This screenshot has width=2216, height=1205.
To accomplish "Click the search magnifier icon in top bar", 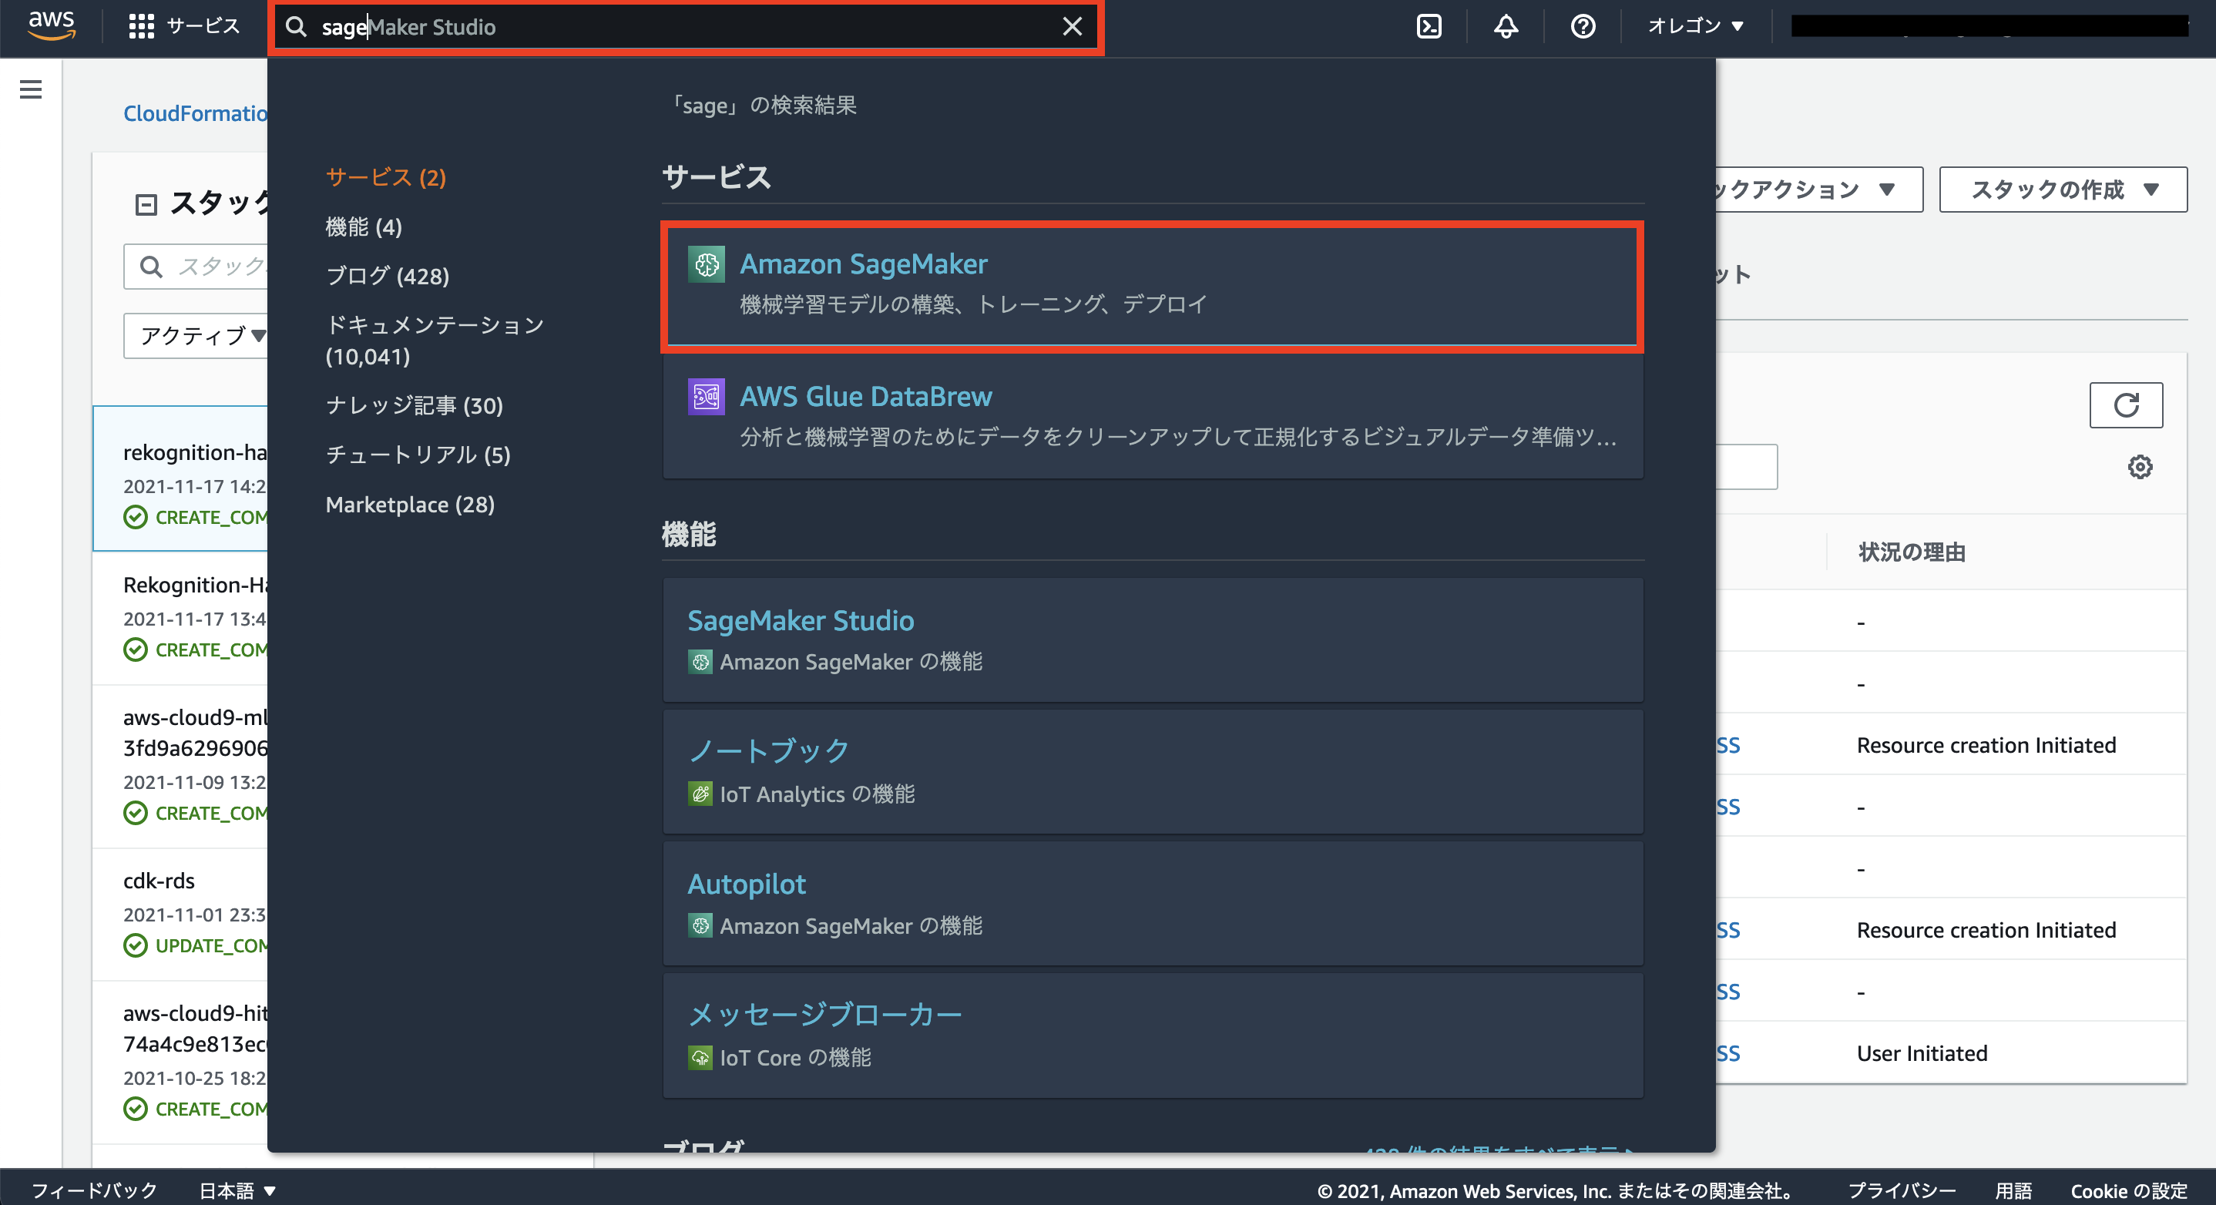I will (295, 27).
